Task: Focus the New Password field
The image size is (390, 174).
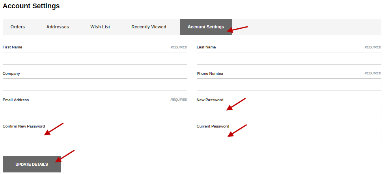Action: [289, 111]
